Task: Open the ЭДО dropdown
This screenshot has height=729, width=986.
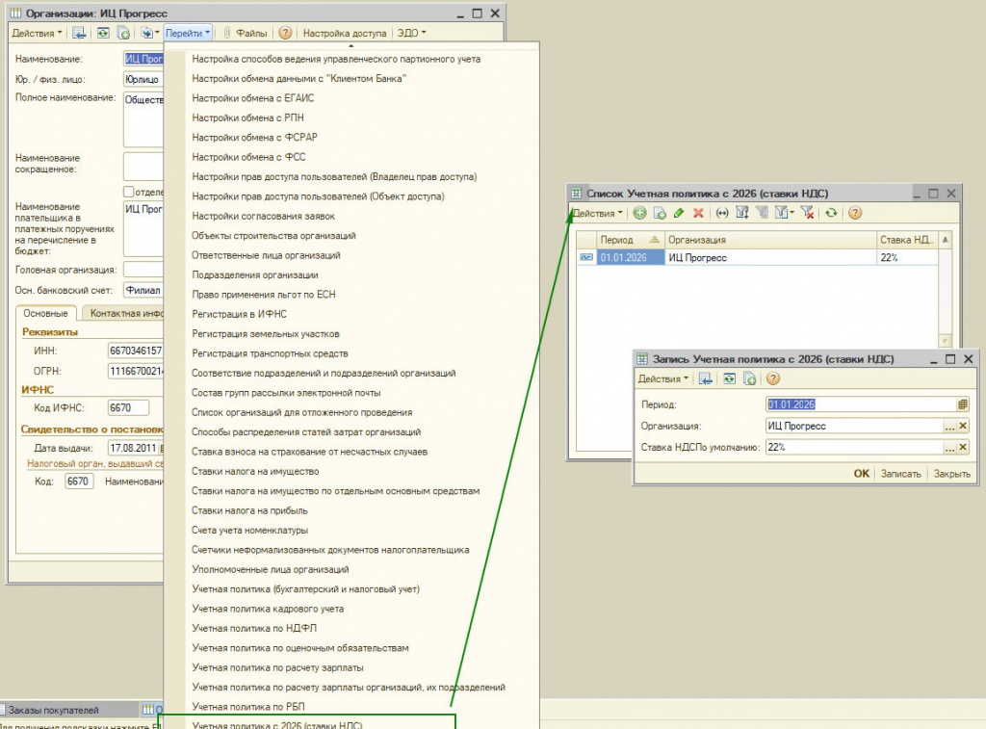Action: (411, 33)
